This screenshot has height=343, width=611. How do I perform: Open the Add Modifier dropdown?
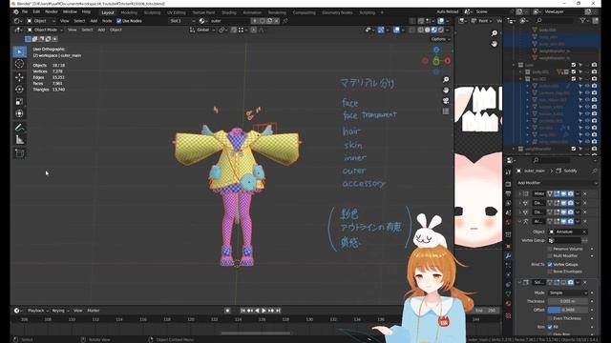[557, 183]
